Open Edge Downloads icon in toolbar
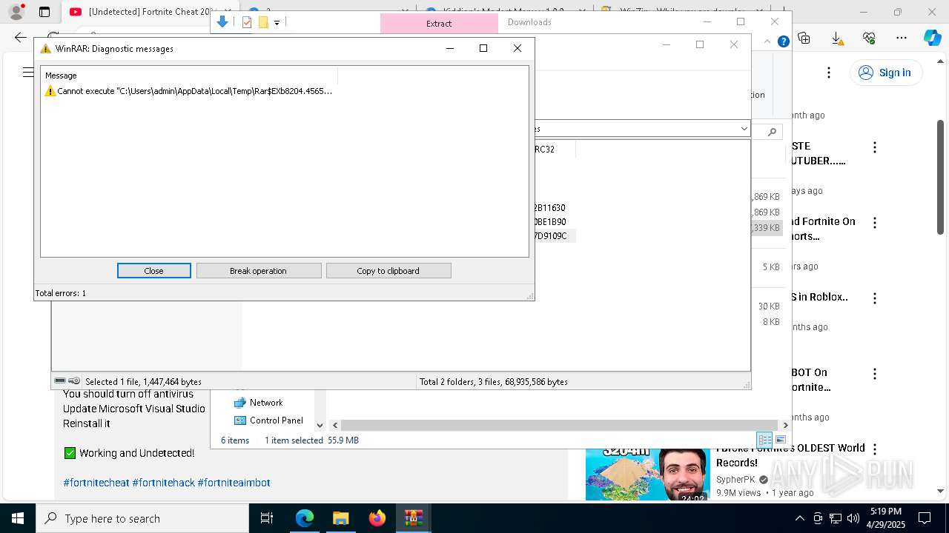 pos(836,38)
